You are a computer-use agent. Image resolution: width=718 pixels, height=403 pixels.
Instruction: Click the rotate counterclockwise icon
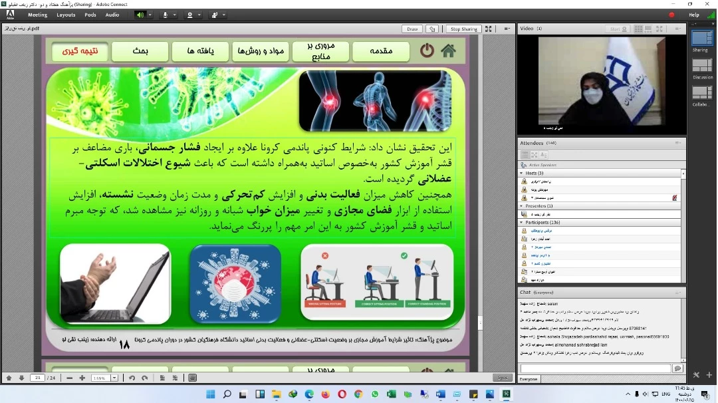132,378
